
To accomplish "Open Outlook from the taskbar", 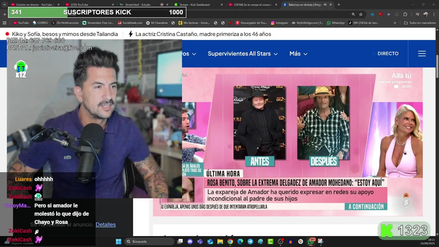I will 210,242.
